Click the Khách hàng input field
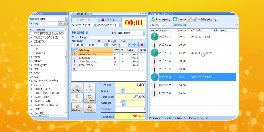The height and width of the screenshot is (132, 264). [117, 37]
